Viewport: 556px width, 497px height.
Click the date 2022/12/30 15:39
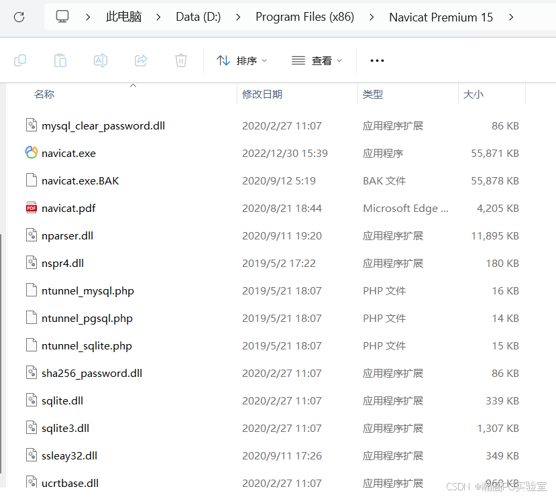click(x=285, y=153)
